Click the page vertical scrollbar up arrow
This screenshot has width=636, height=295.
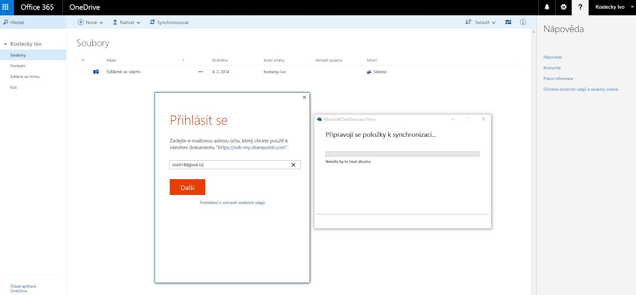pos(534,32)
